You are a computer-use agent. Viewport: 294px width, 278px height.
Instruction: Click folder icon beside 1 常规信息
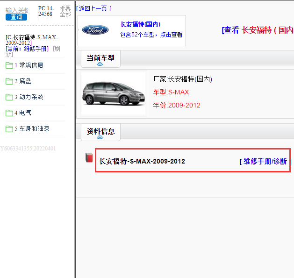point(9,65)
